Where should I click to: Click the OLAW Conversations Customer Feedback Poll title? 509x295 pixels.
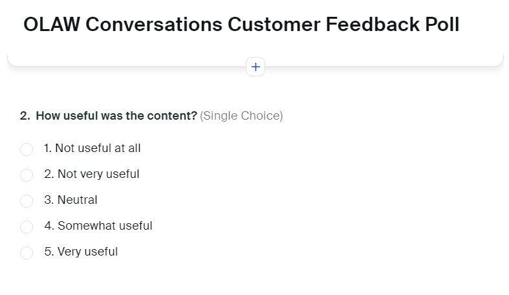click(x=241, y=25)
